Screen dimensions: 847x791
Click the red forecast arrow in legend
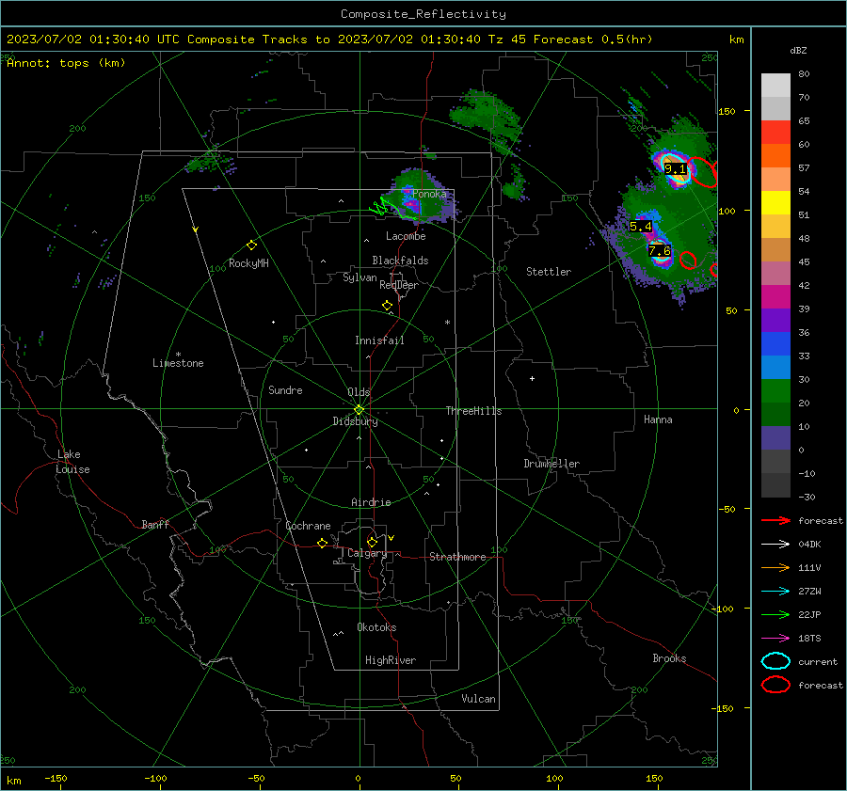[775, 520]
